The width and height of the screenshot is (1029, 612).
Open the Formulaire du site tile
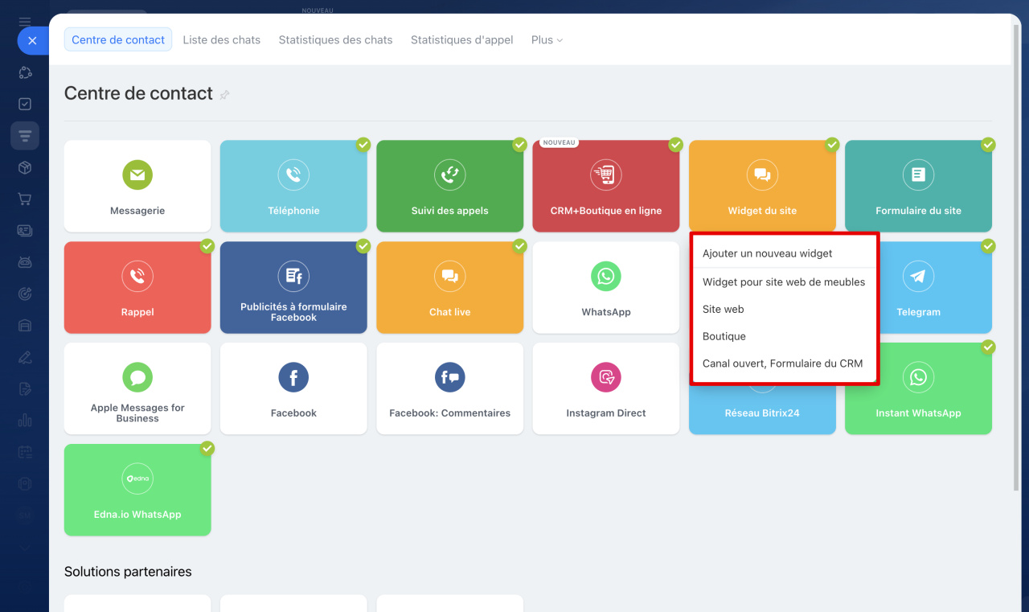(x=918, y=187)
